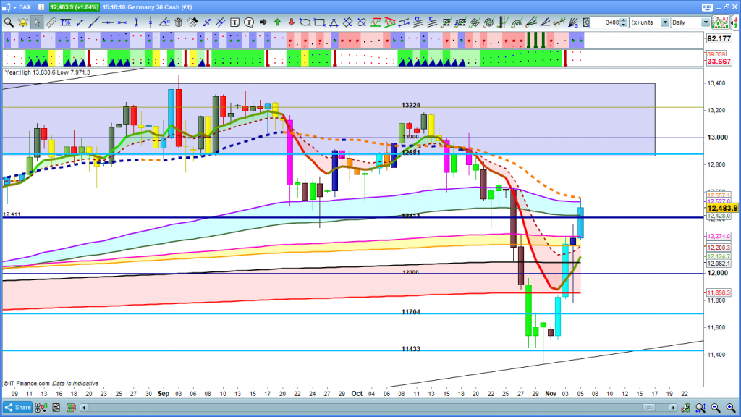Screen dimensions: 741x417
Task: Click the Share button
Action: (18, 407)
